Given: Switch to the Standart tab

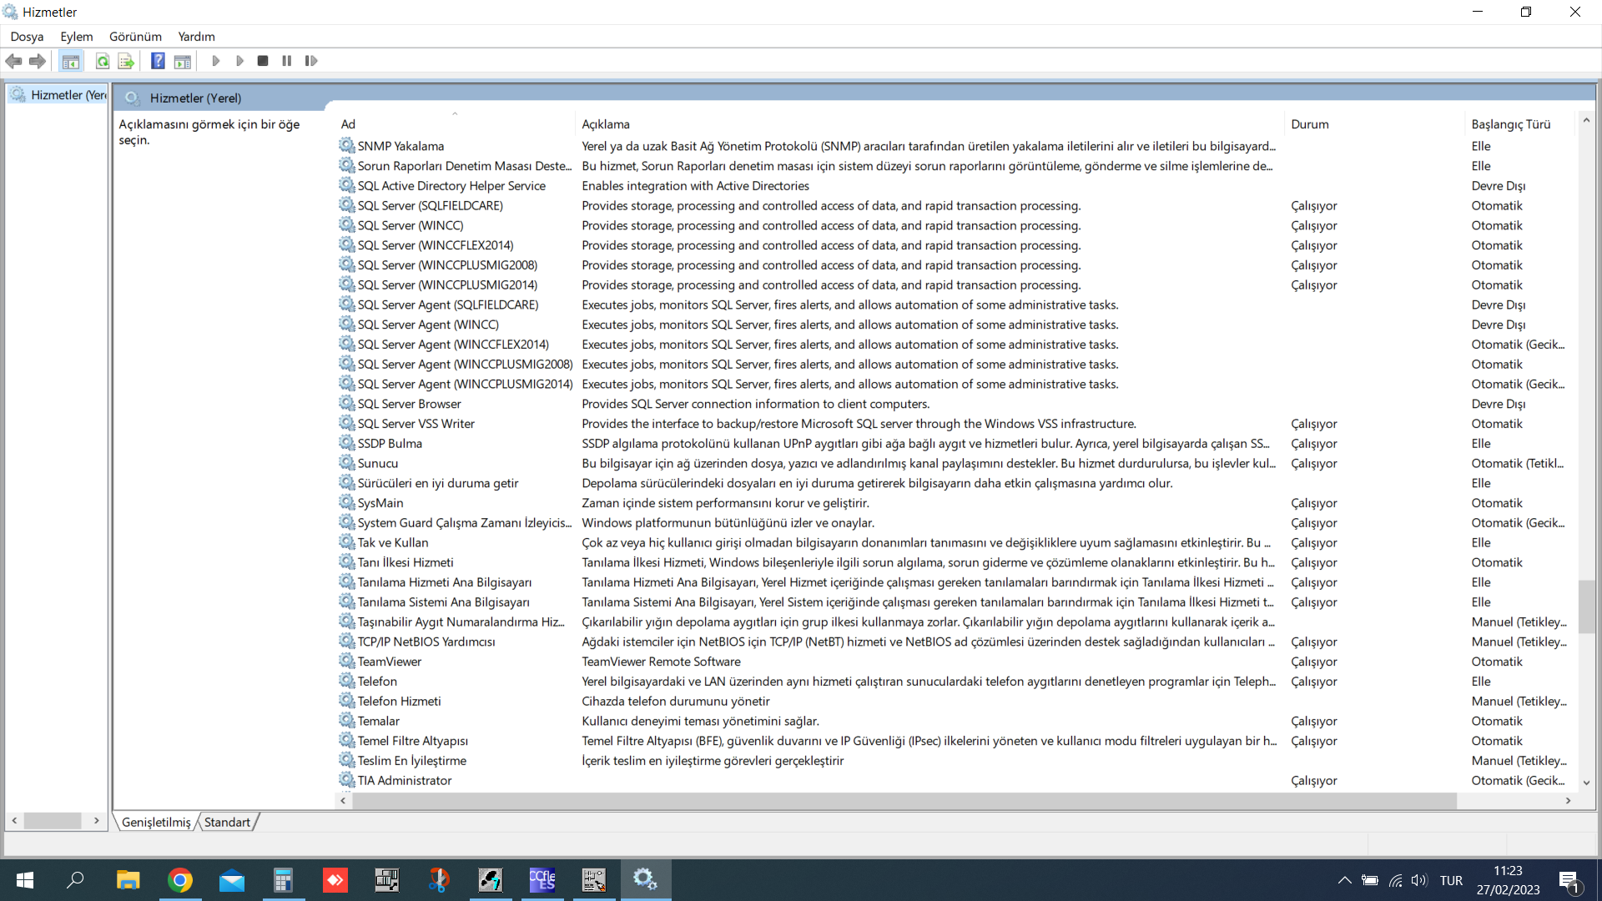Looking at the screenshot, I should tap(227, 823).
